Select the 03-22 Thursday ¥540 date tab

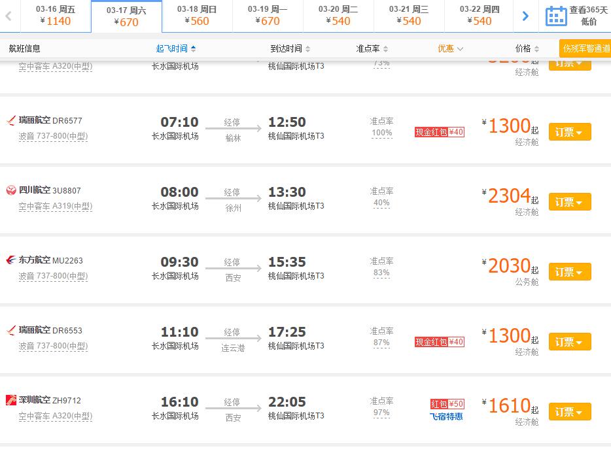point(480,16)
